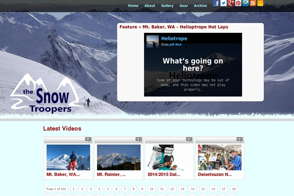Viewport: 294px width, 196px height.
Task: Go to the Home menu item
Action: [x=133, y=5]
